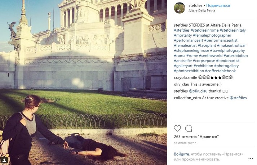Screen dimensions: 257x165
Task: Click Войдите to log in
Action: click(181, 154)
